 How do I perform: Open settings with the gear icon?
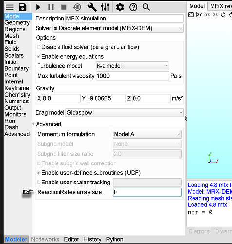(120, 7)
